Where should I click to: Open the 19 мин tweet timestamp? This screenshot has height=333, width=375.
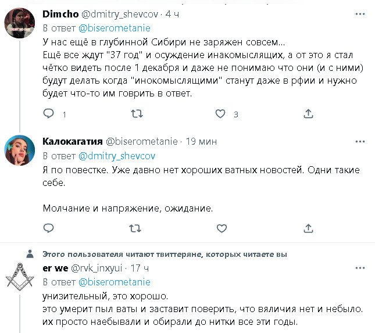click(201, 141)
